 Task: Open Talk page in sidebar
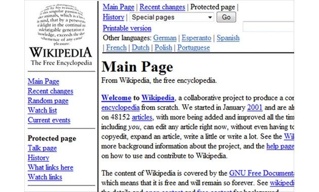pos(43,148)
